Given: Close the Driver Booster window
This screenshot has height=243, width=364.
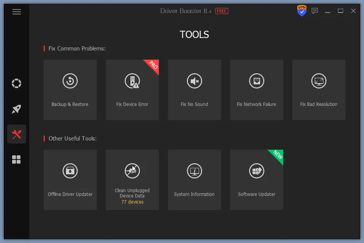Looking at the screenshot, I should click(353, 11).
